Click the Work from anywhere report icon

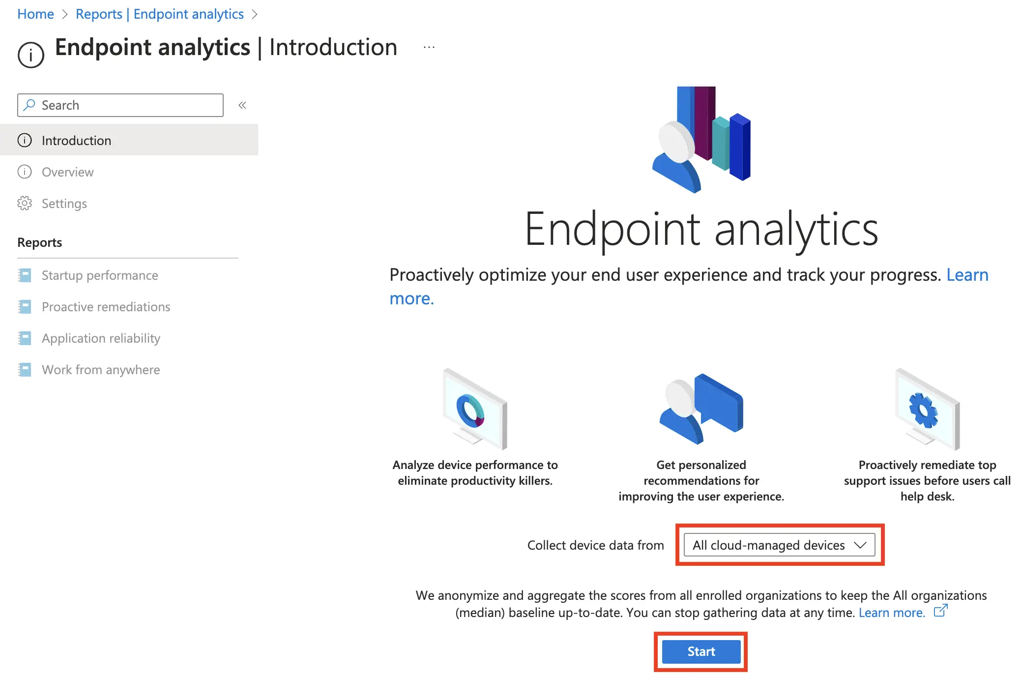tap(25, 370)
